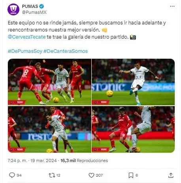The height and width of the screenshot is (183, 181).
Task: Open the PUMAS display name
Action: [x=30, y=6]
